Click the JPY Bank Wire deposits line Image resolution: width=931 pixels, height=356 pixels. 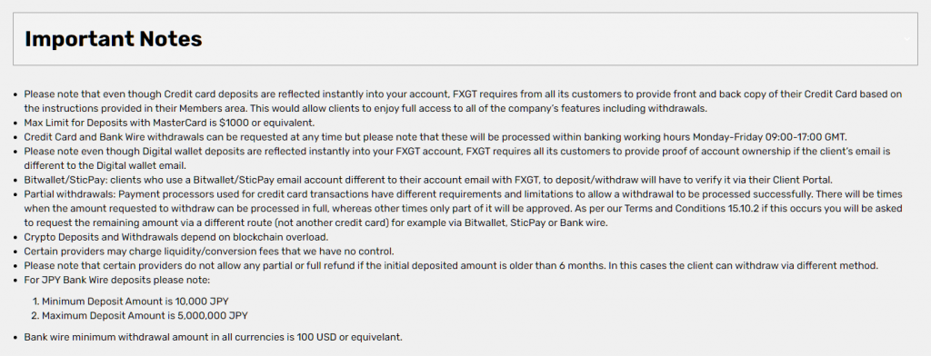(117, 280)
